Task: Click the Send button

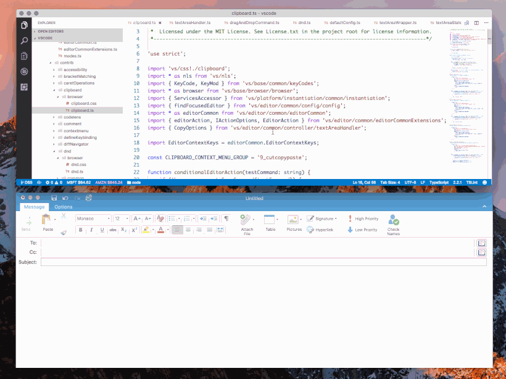Action: (x=26, y=223)
